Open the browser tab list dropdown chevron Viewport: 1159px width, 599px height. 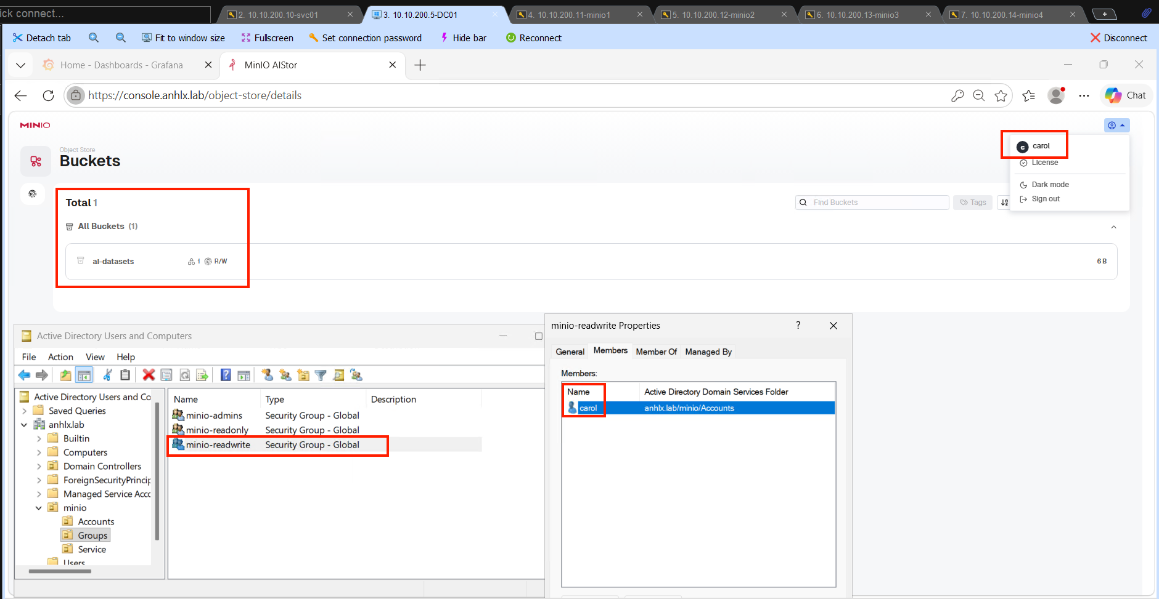pos(20,65)
